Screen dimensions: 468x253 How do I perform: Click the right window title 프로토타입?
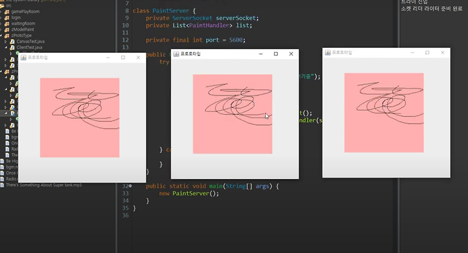[342, 52]
